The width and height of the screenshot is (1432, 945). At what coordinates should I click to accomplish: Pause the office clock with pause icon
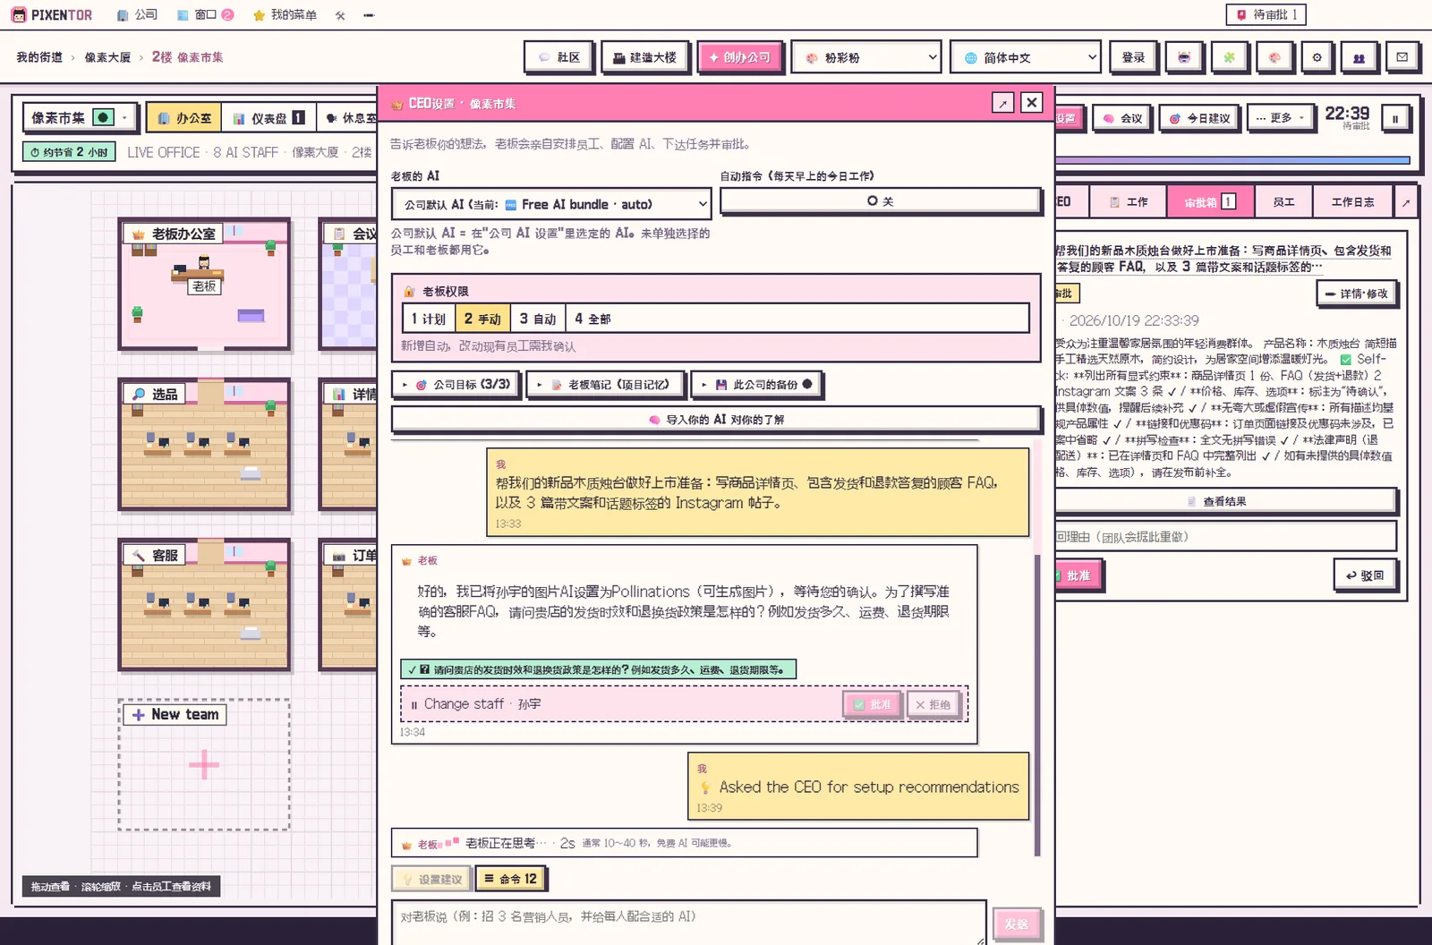click(x=1395, y=118)
